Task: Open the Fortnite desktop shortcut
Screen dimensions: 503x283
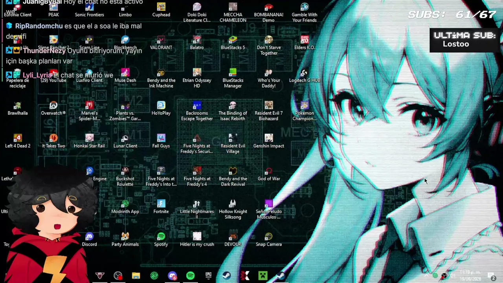Action: 161,206
